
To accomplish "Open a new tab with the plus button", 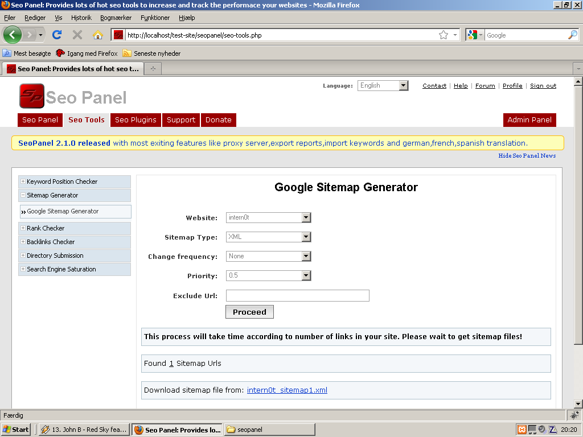I will coord(153,69).
